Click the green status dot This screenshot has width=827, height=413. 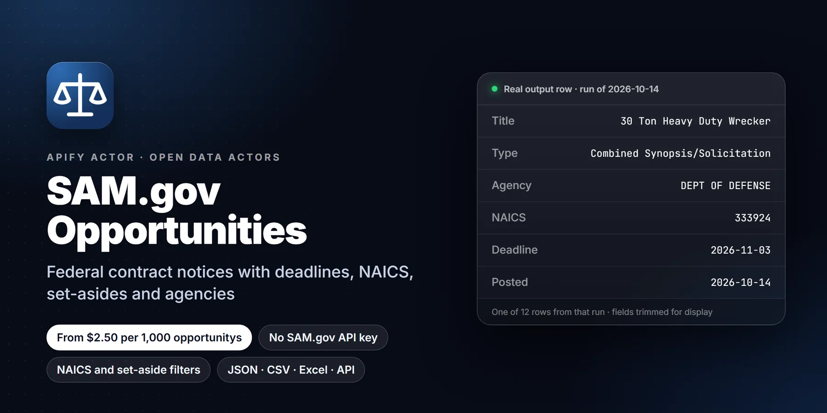[x=495, y=89]
